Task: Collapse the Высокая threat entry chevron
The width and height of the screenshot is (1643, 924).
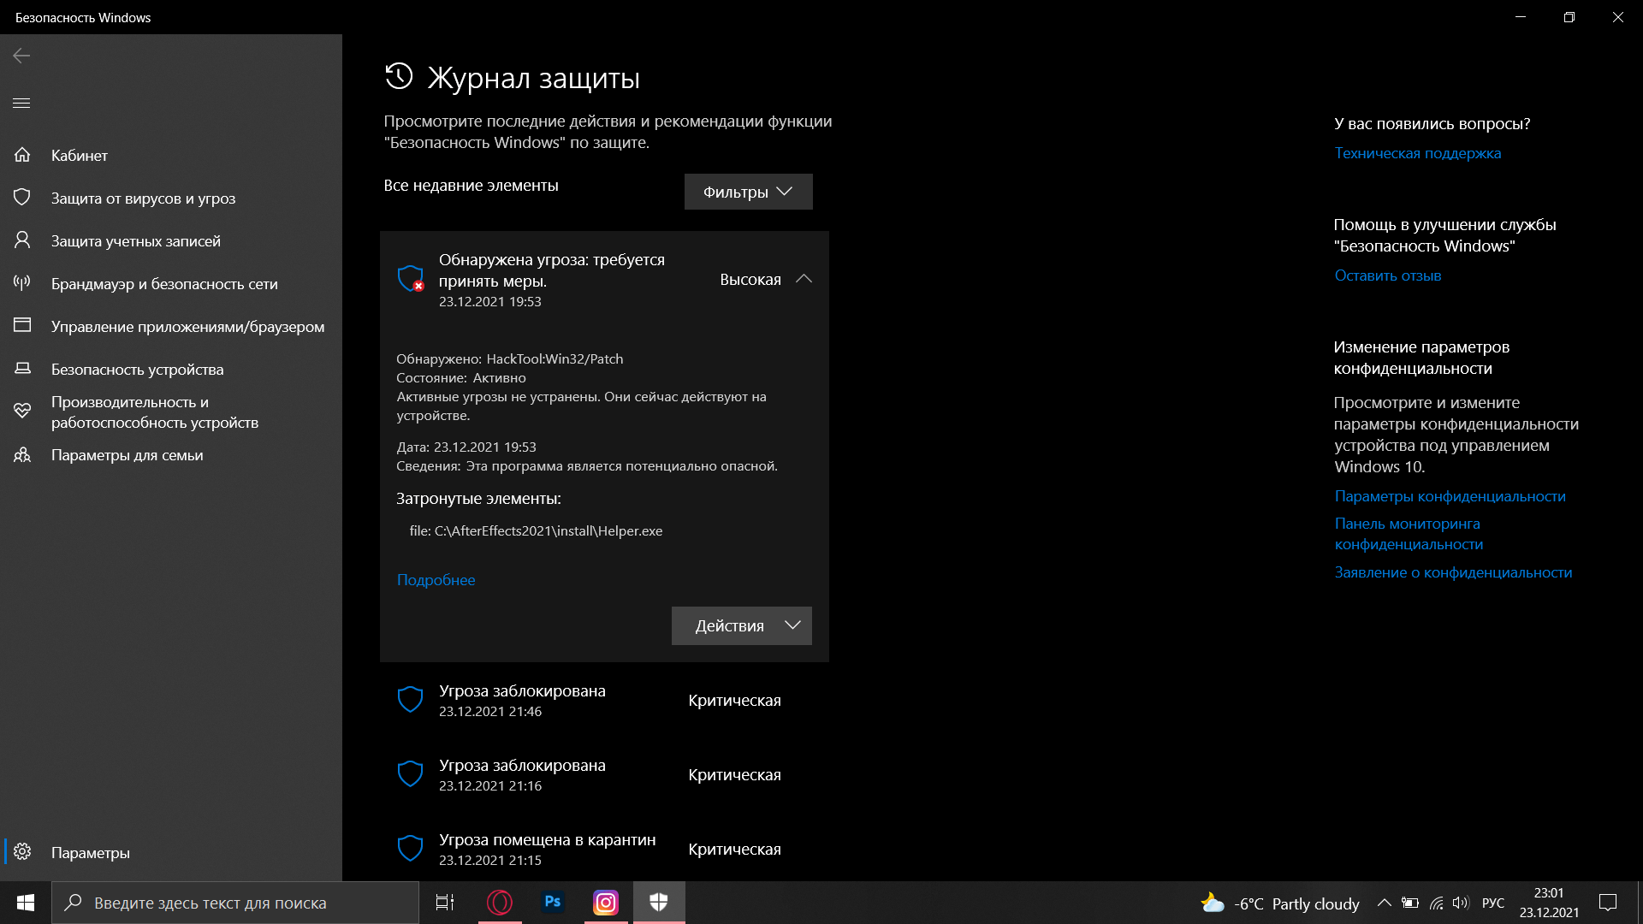Action: click(x=804, y=279)
